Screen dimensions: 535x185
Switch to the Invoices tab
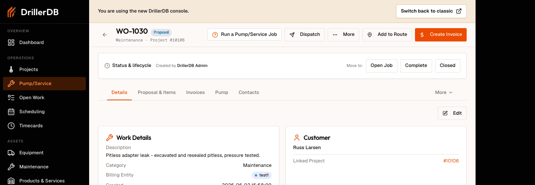pos(195,92)
